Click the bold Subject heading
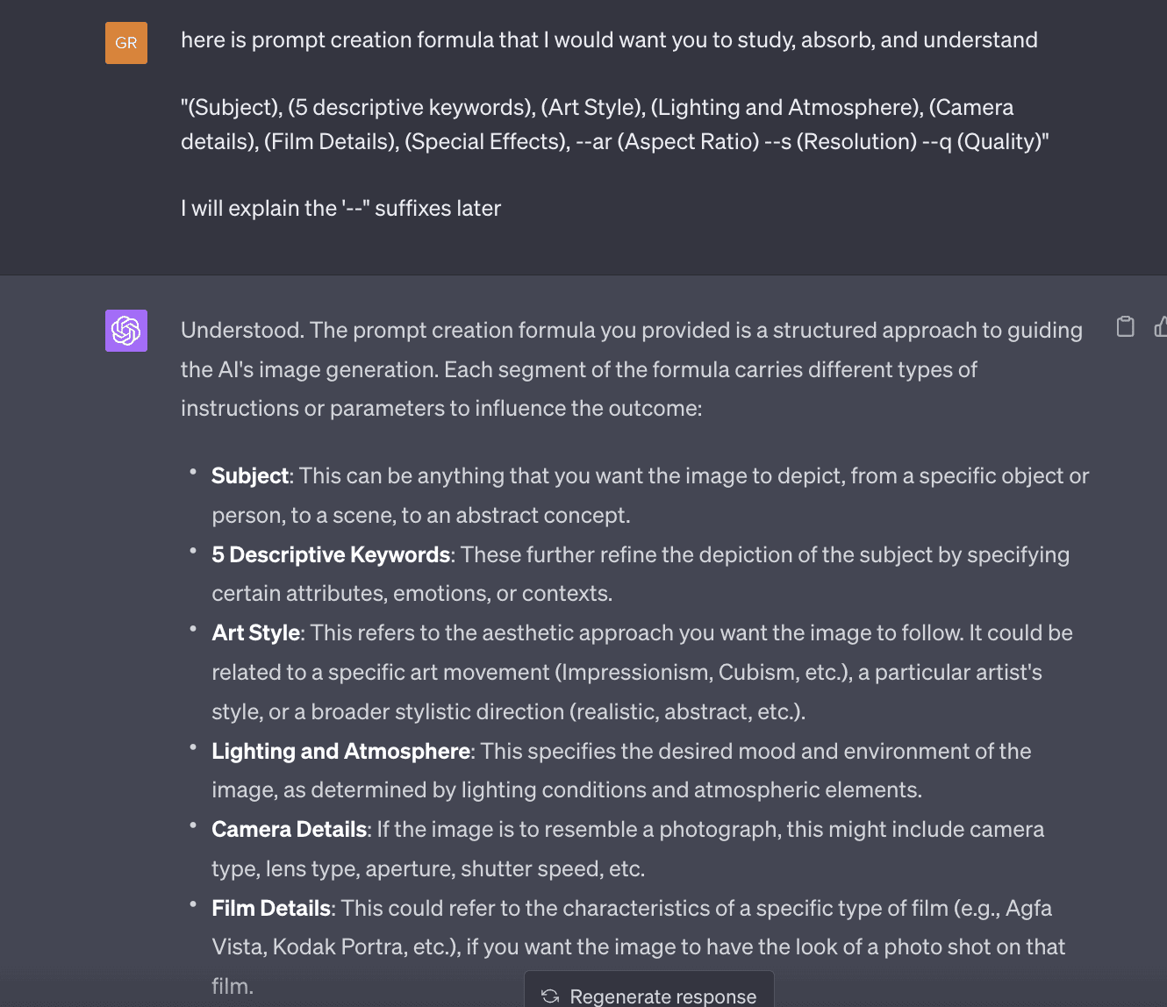Viewport: 1167px width, 1007px height. click(249, 475)
